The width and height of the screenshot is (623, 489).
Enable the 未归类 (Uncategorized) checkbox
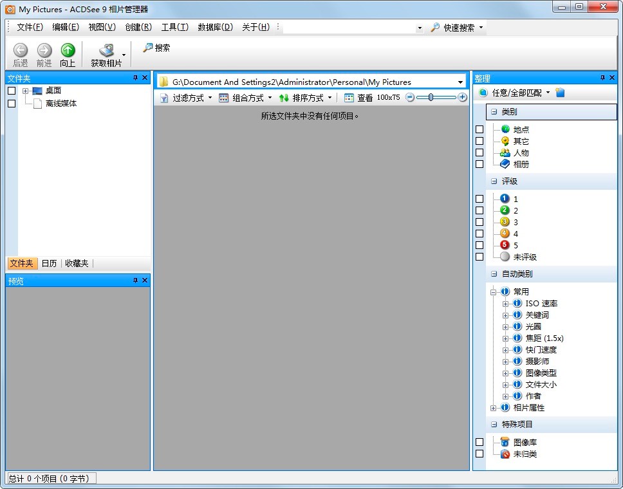479,454
